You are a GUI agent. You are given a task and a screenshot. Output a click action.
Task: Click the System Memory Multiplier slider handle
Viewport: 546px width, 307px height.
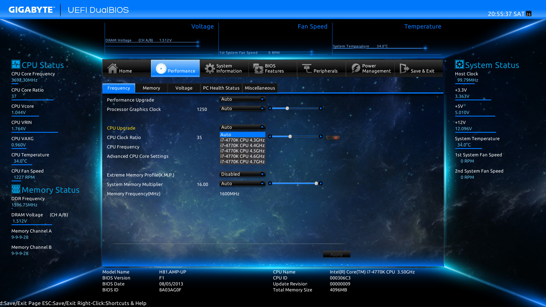point(316,183)
